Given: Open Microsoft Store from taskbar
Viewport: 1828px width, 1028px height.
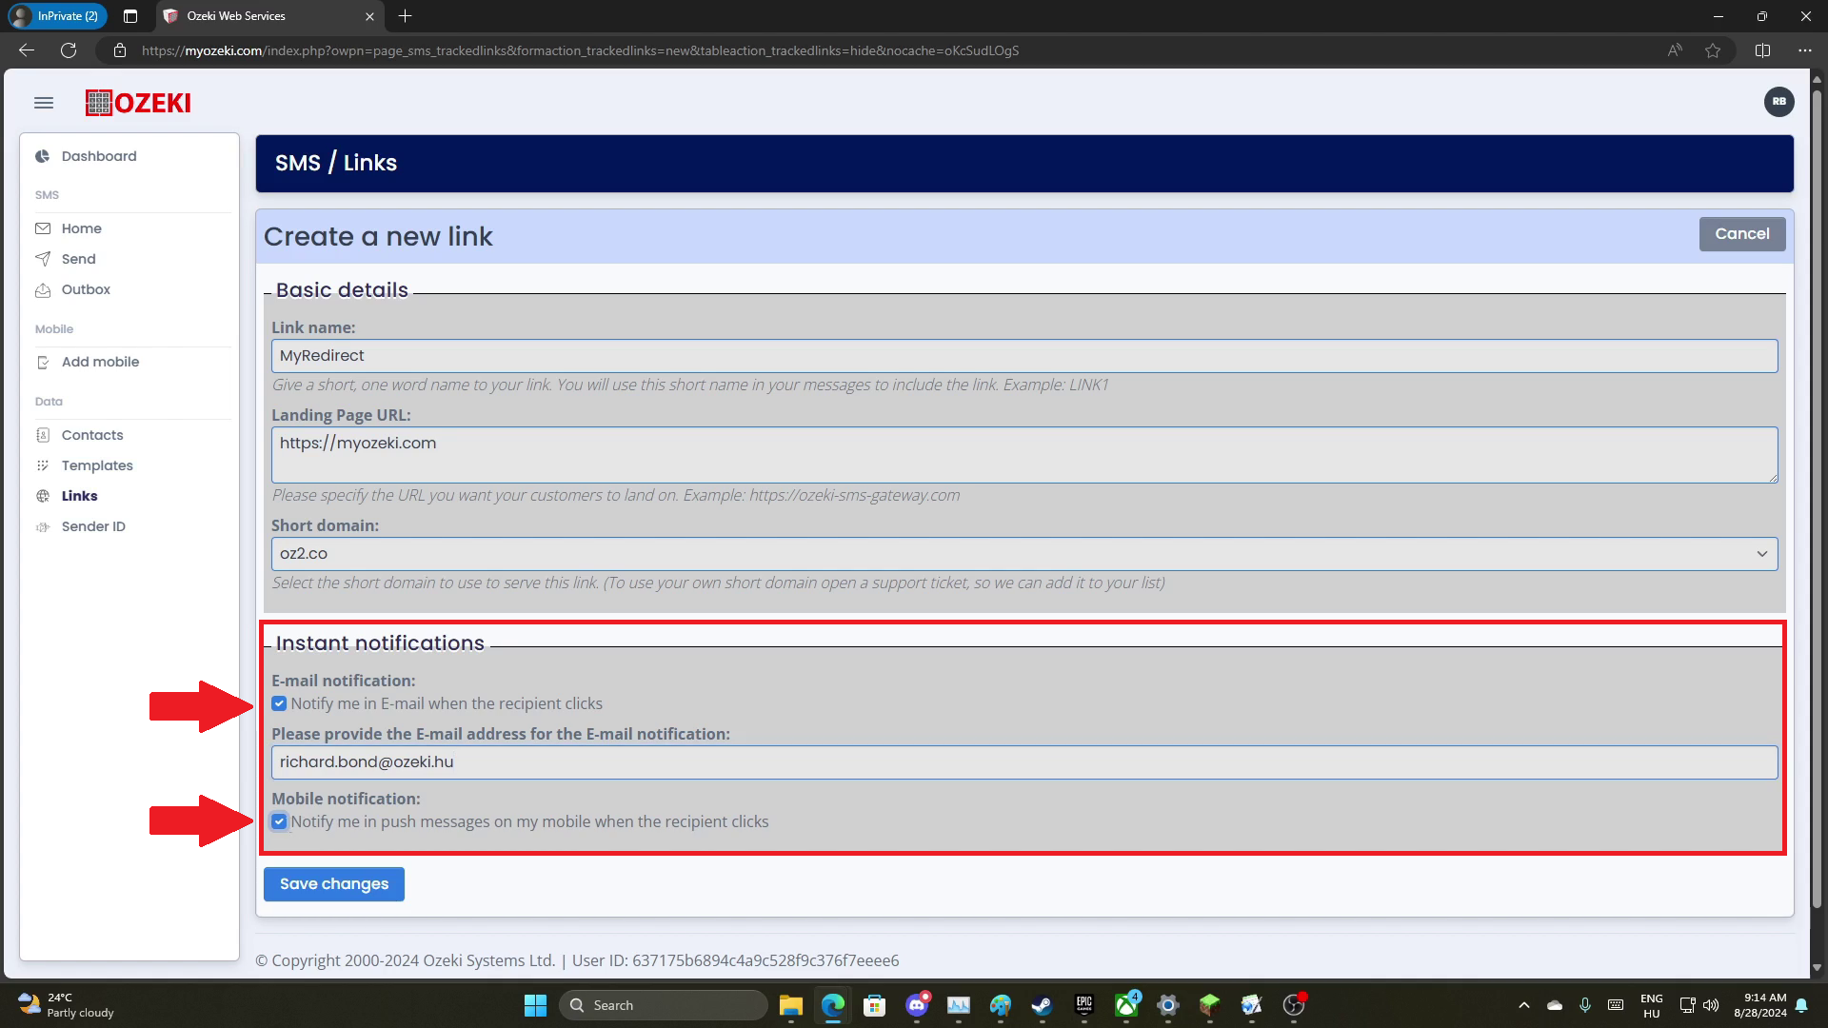Looking at the screenshot, I should pyautogui.click(x=875, y=1005).
